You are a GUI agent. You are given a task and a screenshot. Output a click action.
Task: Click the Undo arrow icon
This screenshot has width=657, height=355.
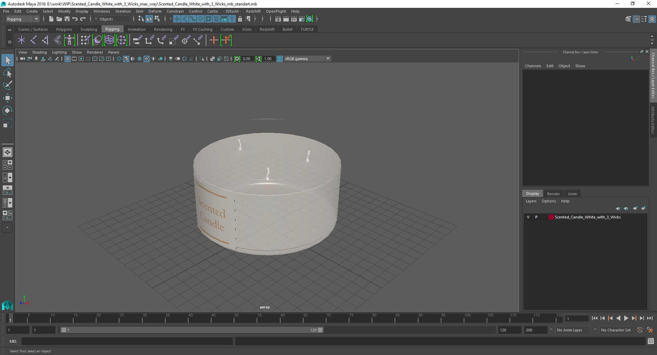(75, 19)
